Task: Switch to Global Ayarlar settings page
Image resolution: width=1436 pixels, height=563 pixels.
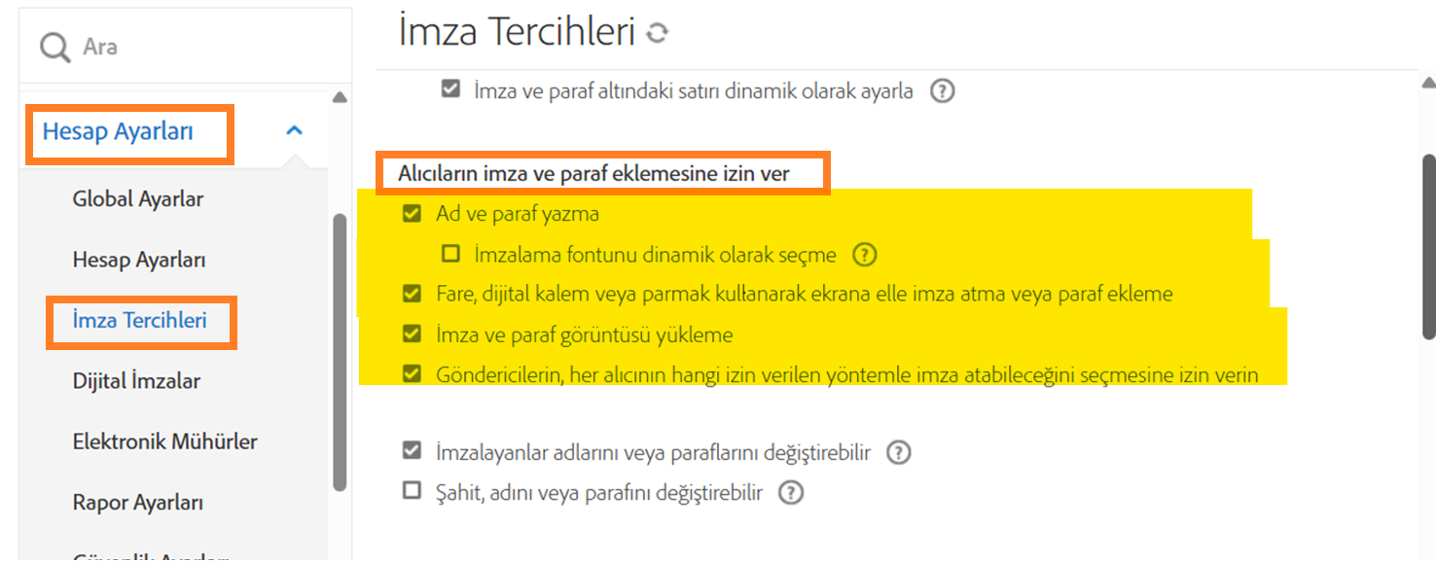Action: click(137, 198)
